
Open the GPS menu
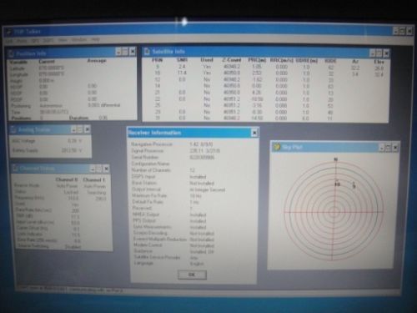[x=35, y=41]
